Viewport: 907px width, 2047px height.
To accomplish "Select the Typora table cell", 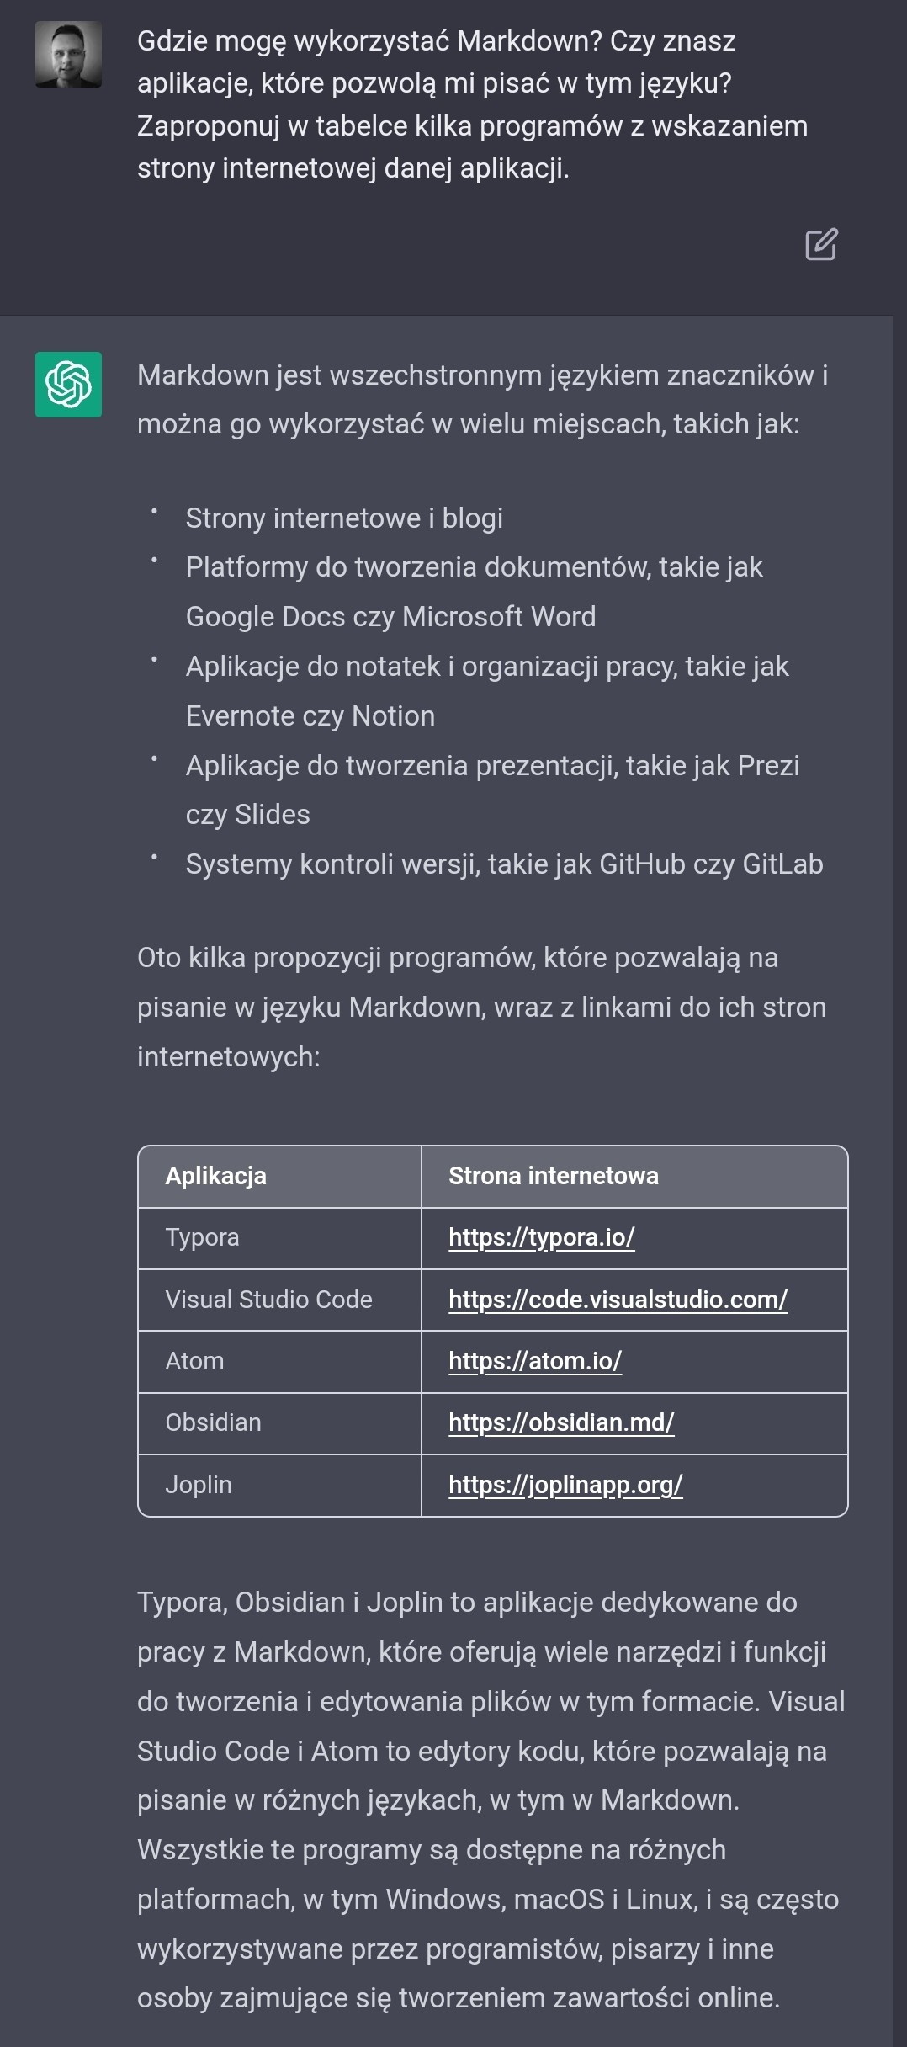I will click(x=202, y=1237).
